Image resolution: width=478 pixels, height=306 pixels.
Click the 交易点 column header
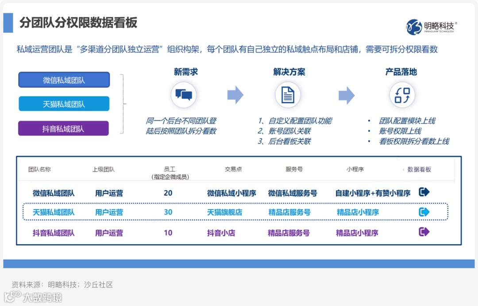tap(233, 169)
